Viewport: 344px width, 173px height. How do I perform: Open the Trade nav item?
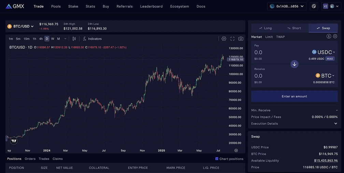(x=39, y=6)
